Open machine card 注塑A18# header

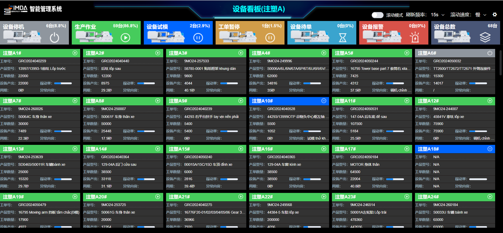click(x=455, y=149)
